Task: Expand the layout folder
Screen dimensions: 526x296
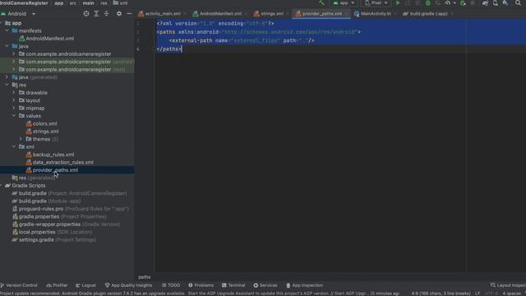Action: tap(14, 100)
